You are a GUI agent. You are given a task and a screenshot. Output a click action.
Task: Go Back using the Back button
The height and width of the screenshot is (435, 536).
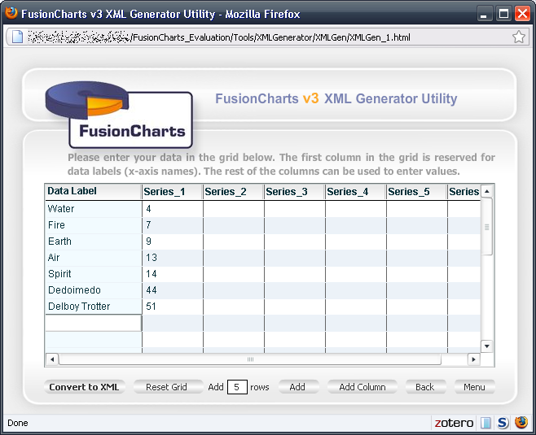click(x=425, y=387)
